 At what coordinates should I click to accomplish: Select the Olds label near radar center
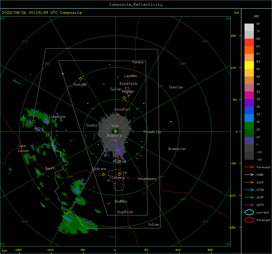click(x=115, y=126)
